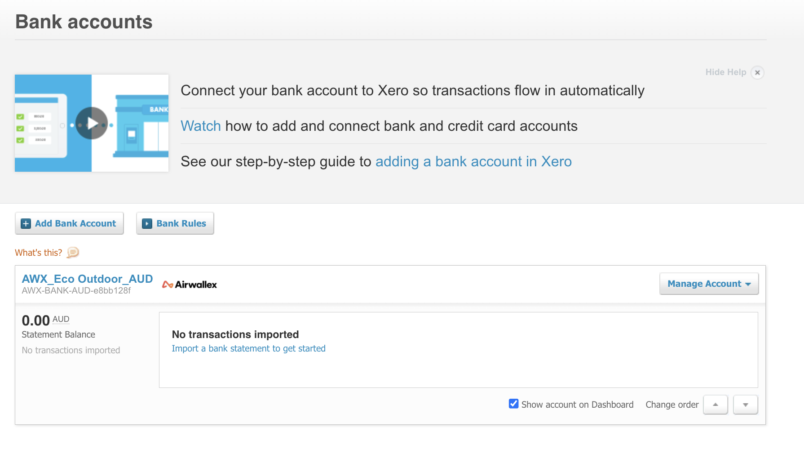Play the bank connection help video

(x=92, y=123)
